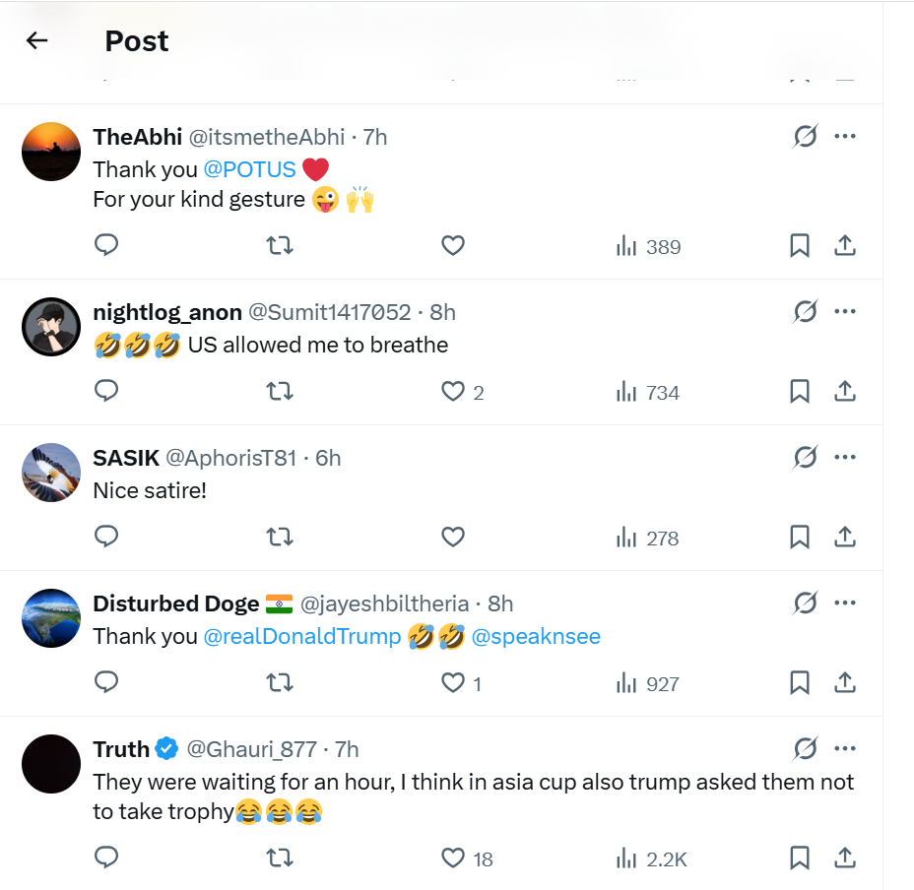The image size is (914, 890).
Task: Share Disturbed Doge's reply
Action: [x=844, y=683]
